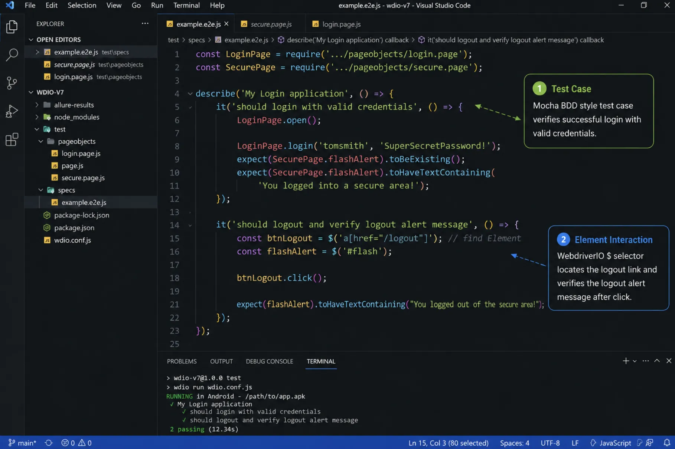Maximize the terminal panel size
The width and height of the screenshot is (675, 449).
coord(657,361)
